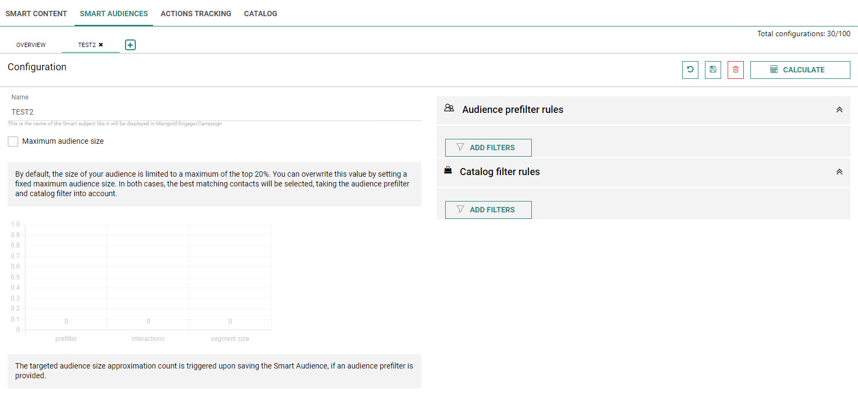The image size is (858, 395).
Task: Save the configuration with the disk icon
Action: click(x=713, y=70)
